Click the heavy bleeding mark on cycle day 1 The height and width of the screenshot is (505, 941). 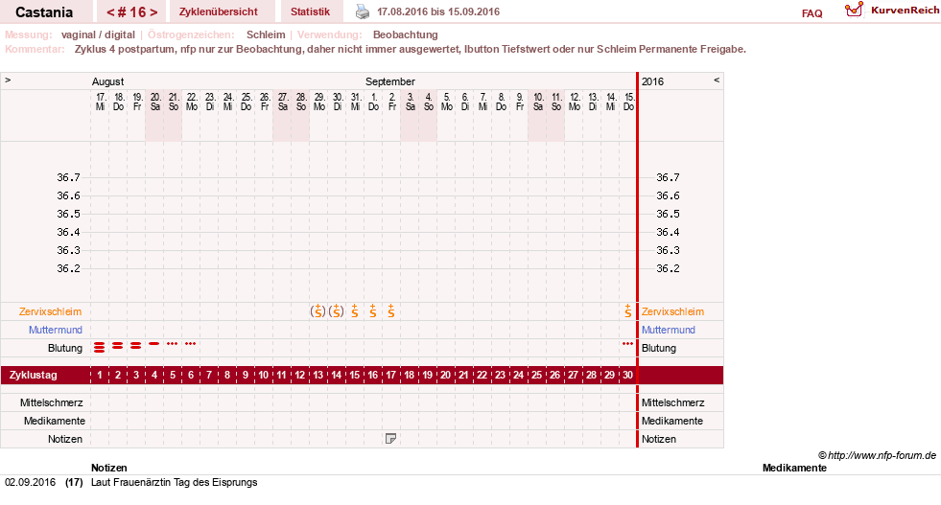pos(100,347)
